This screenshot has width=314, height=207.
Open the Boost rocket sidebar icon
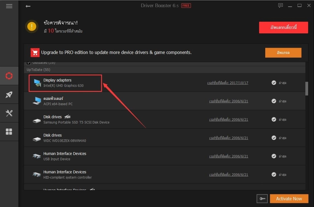tap(9, 94)
